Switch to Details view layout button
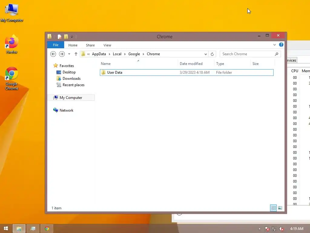The width and height of the screenshot is (310, 233). click(273, 208)
